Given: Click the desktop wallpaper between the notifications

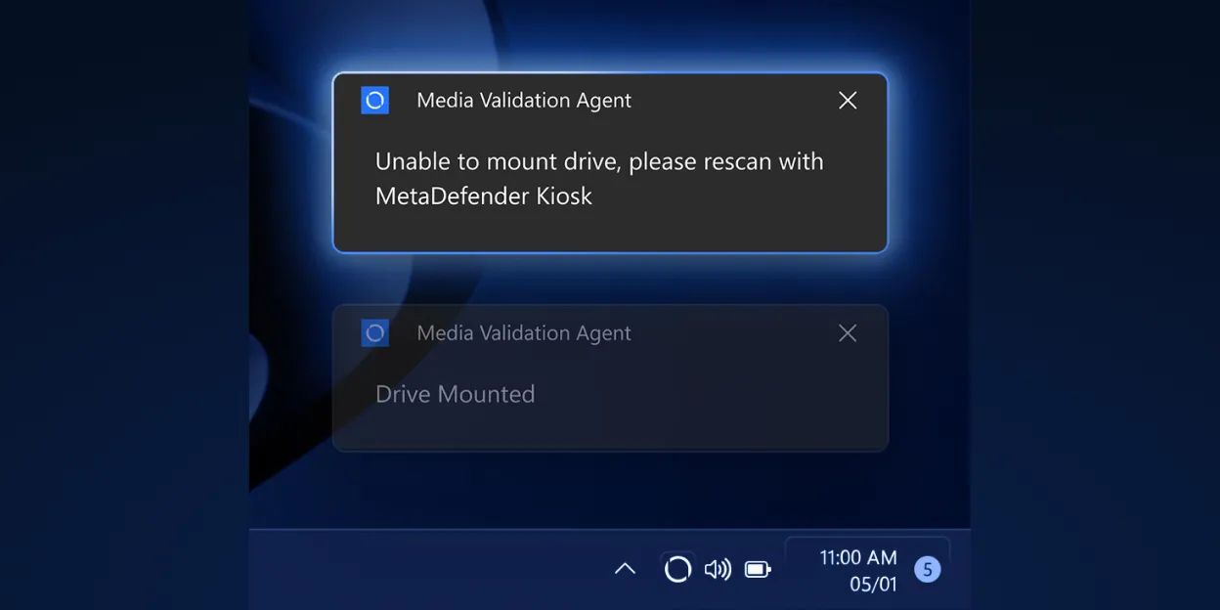Looking at the screenshot, I should coord(610,279).
